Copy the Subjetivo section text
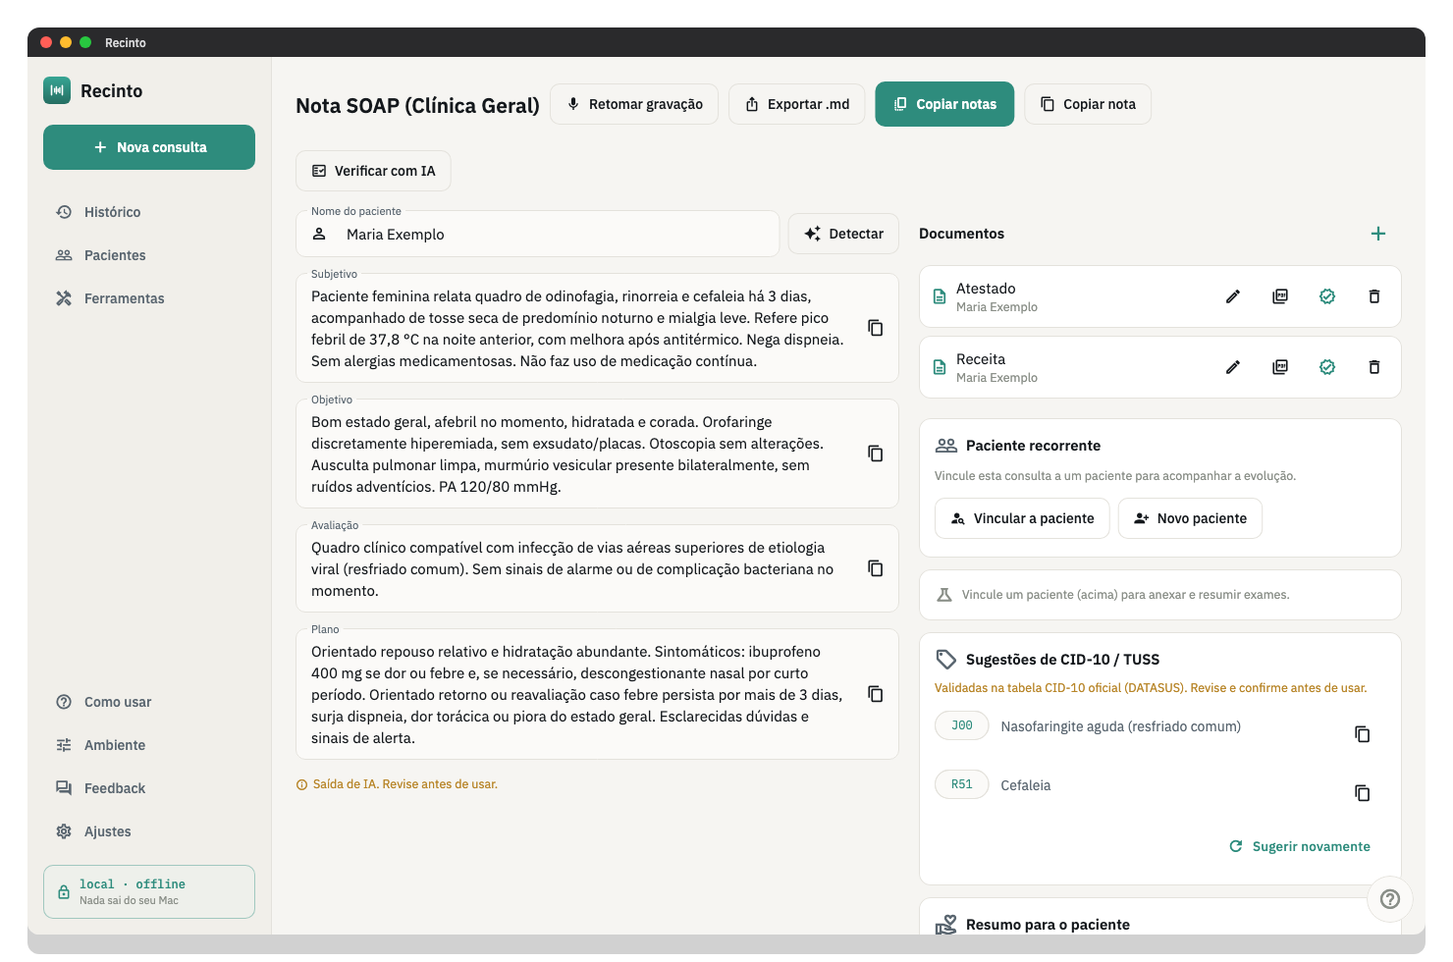Image resolution: width=1453 pixels, height=962 pixels. (876, 328)
